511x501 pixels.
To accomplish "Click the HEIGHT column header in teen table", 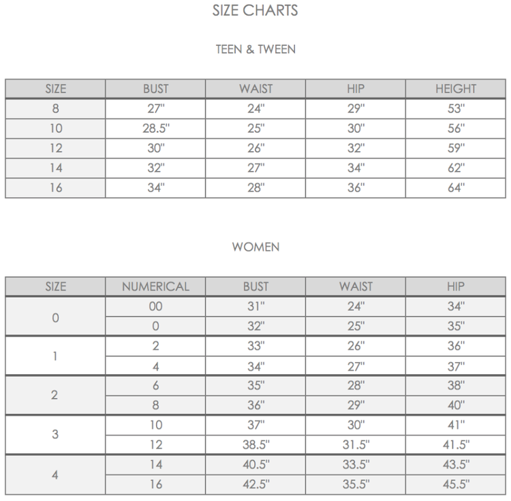I will click(456, 89).
